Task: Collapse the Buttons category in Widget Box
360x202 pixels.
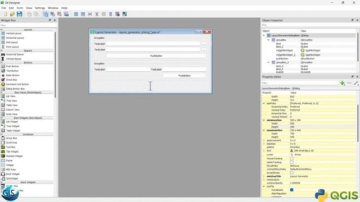Action: click(2, 62)
